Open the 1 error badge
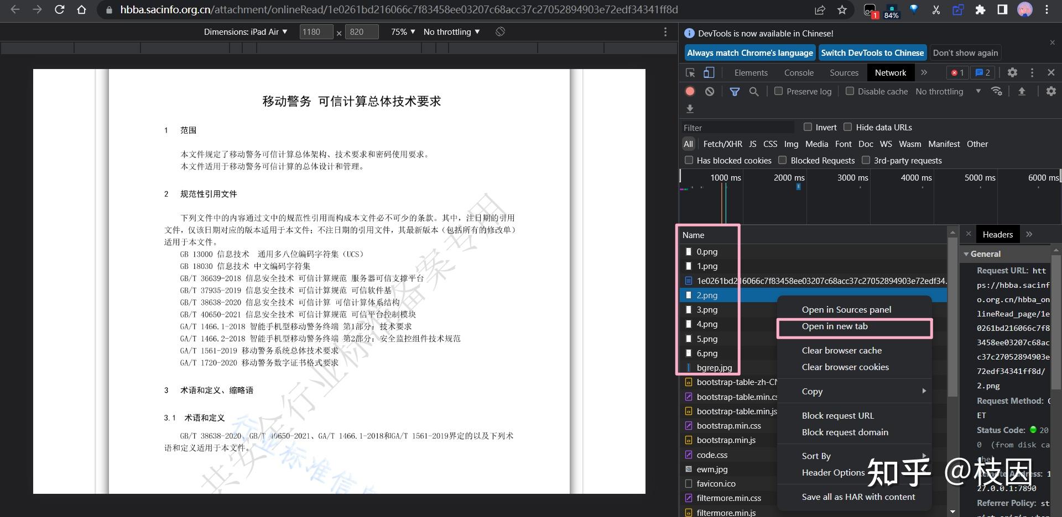Image resolution: width=1062 pixels, height=517 pixels. coord(957,72)
